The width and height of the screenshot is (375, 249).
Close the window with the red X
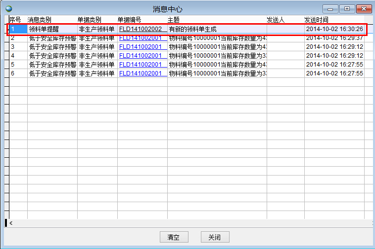(x=364, y=9)
